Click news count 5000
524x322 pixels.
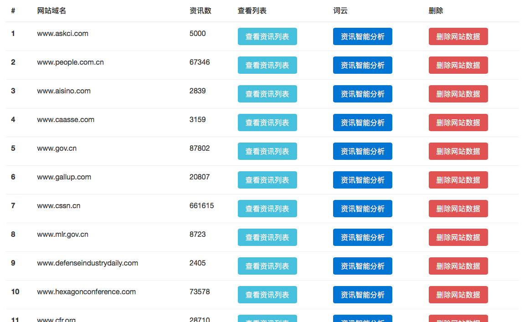tap(197, 33)
